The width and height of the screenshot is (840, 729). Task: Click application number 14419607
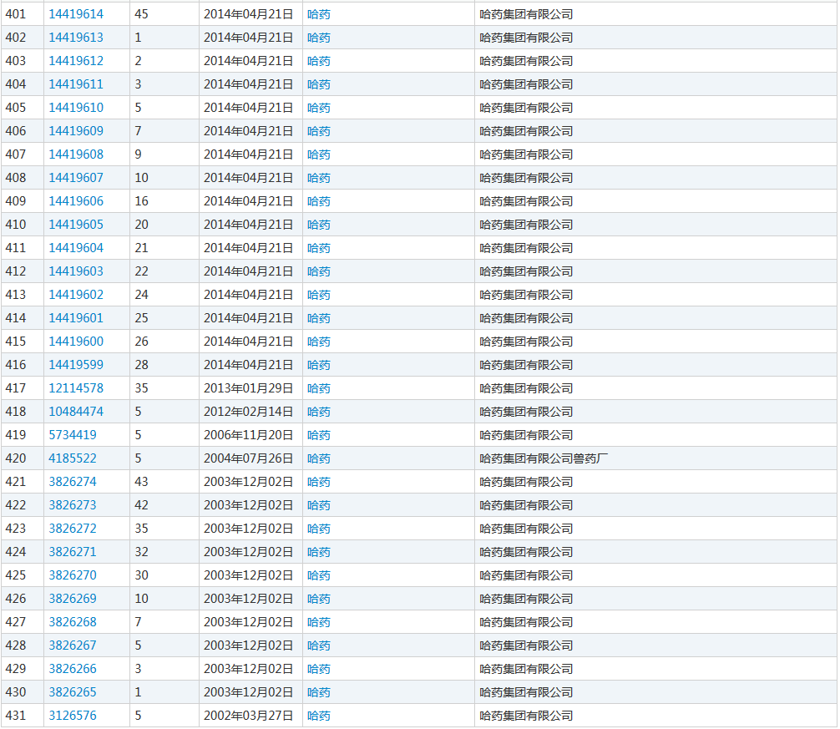click(x=76, y=178)
